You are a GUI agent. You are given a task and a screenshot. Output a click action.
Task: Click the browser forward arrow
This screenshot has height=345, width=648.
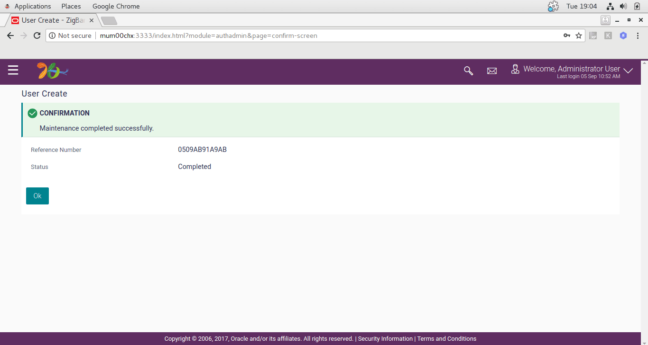click(24, 35)
